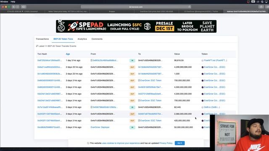Click EverGrow coin icon in 4,299,999,999,000 row
The image size is (269, 151).
pyautogui.click(x=203, y=67)
